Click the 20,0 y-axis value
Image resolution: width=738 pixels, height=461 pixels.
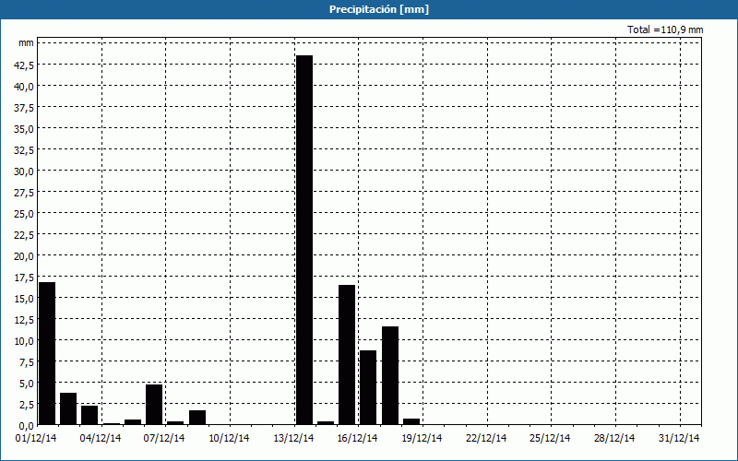24,256
